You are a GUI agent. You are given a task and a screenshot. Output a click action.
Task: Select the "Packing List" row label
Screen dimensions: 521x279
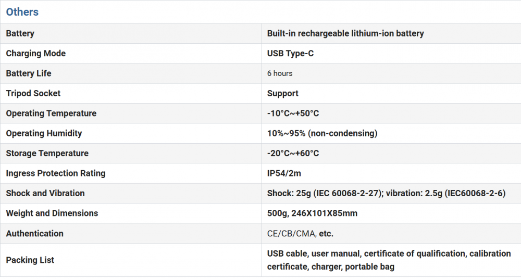coord(30,260)
